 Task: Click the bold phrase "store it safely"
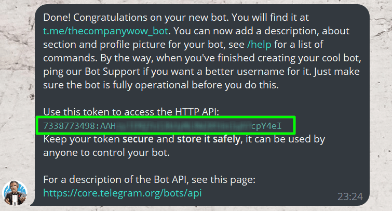[209, 139]
